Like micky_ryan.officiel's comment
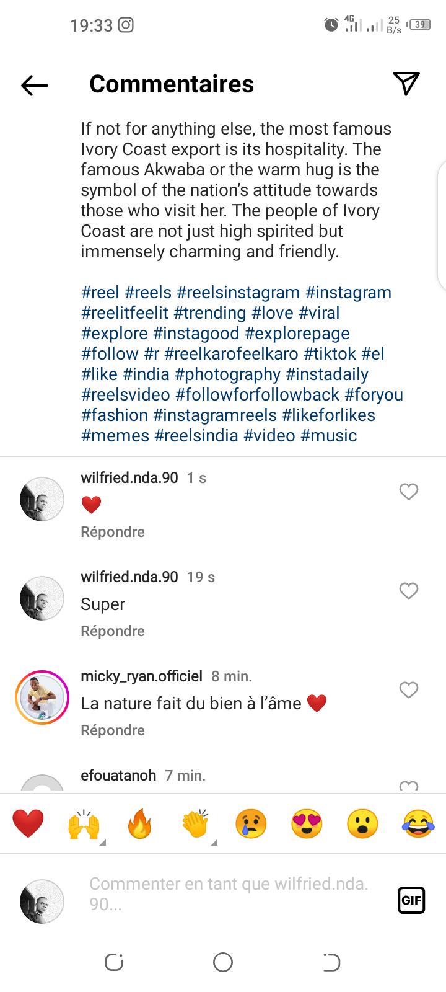 [x=409, y=690]
